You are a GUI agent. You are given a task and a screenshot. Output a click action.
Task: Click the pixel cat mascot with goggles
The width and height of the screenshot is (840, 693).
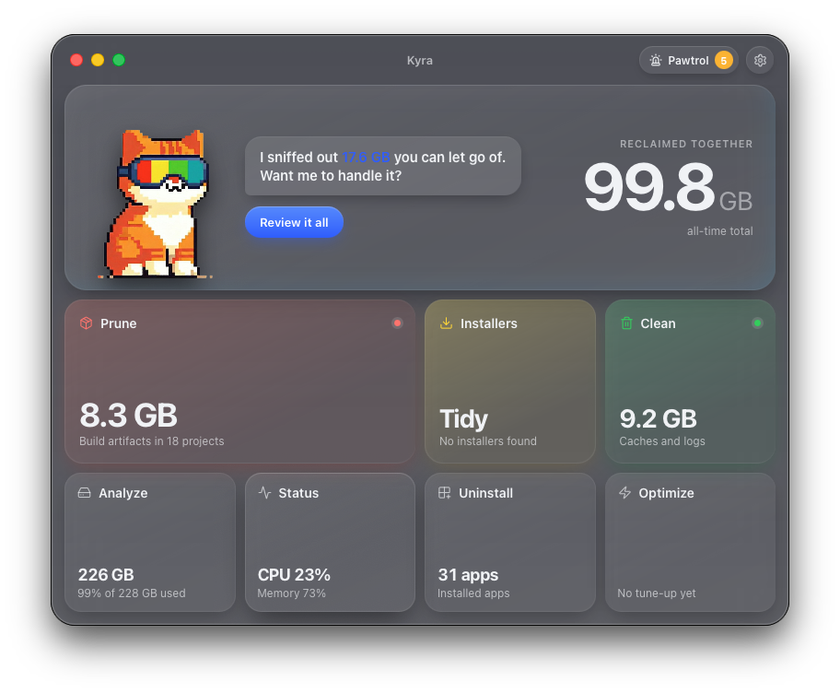click(x=157, y=204)
